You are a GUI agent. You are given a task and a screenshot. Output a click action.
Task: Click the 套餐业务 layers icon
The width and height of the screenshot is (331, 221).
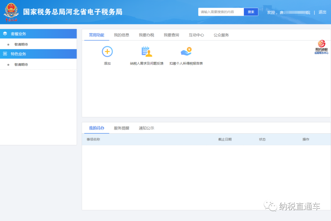coord(5,33)
